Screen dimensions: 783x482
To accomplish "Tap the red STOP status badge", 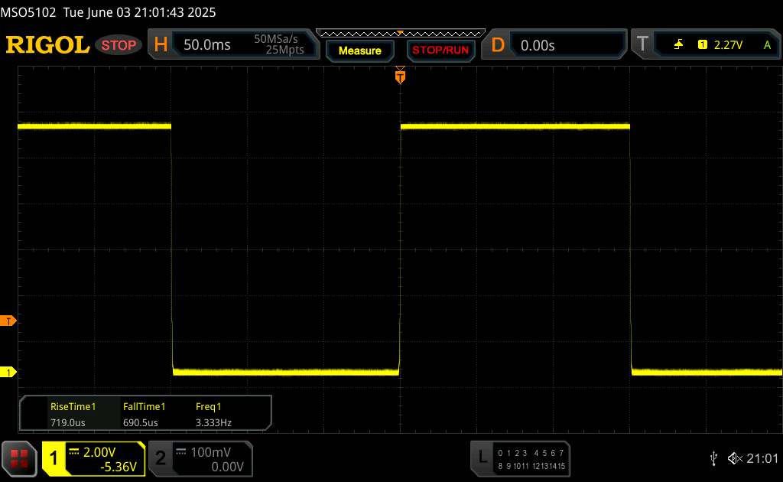I will pyautogui.click(x=119, y=45).
